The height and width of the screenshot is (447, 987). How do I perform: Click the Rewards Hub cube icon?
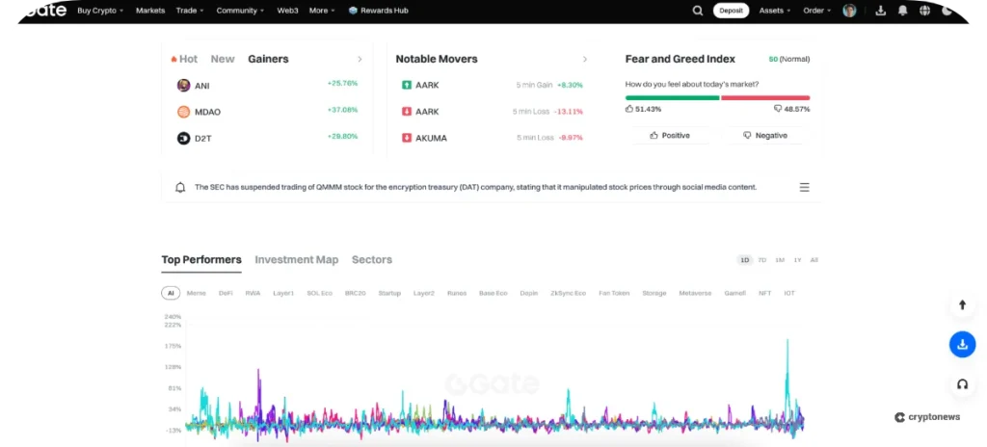(x=353, y=11)
